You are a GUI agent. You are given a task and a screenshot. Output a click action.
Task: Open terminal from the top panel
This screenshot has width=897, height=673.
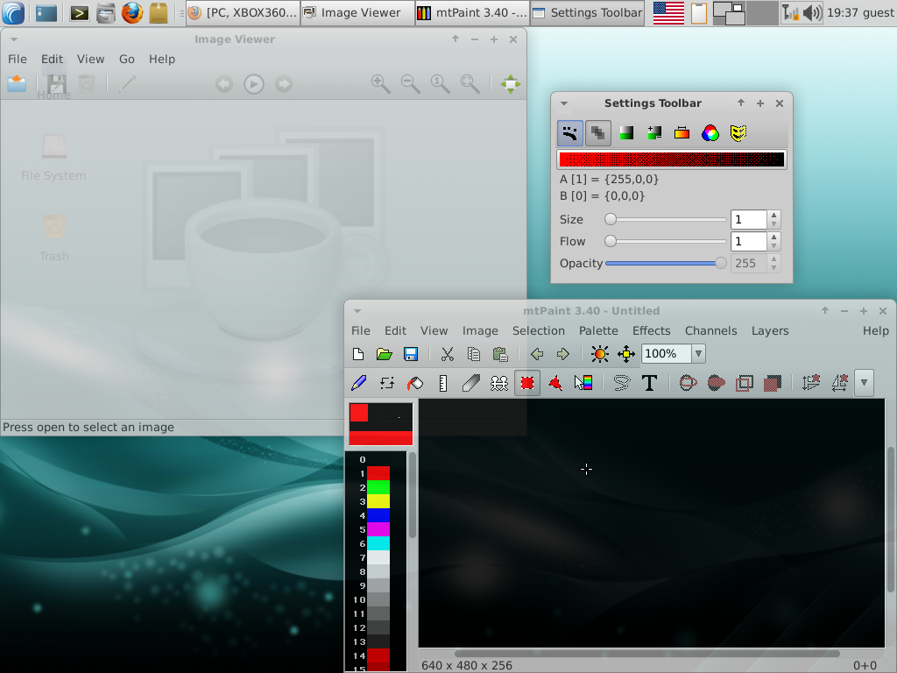click(80, 12)
